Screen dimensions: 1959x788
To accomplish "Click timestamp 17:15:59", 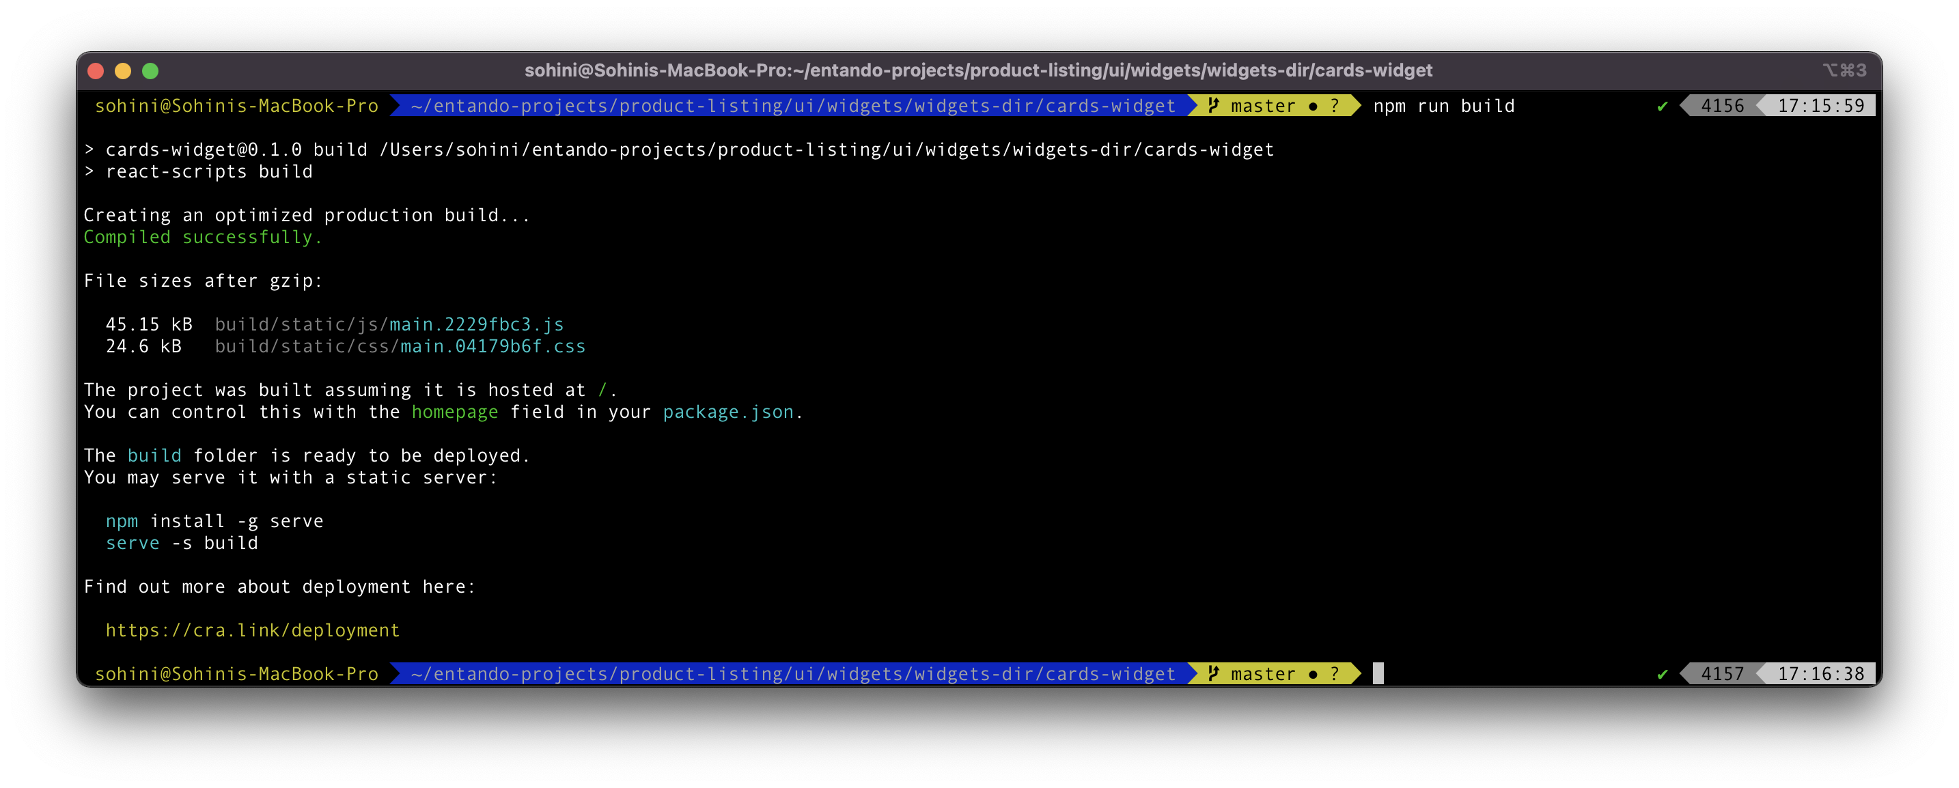I will coord(1820,106).
